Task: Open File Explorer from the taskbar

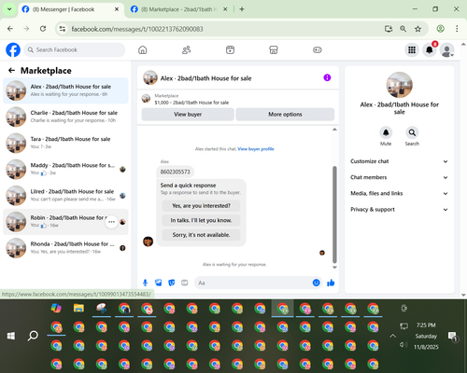Action: [x=78, y=309]
